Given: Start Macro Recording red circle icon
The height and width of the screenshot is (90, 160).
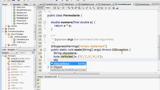Looking at the screenshot, I should tap(106, 8).
